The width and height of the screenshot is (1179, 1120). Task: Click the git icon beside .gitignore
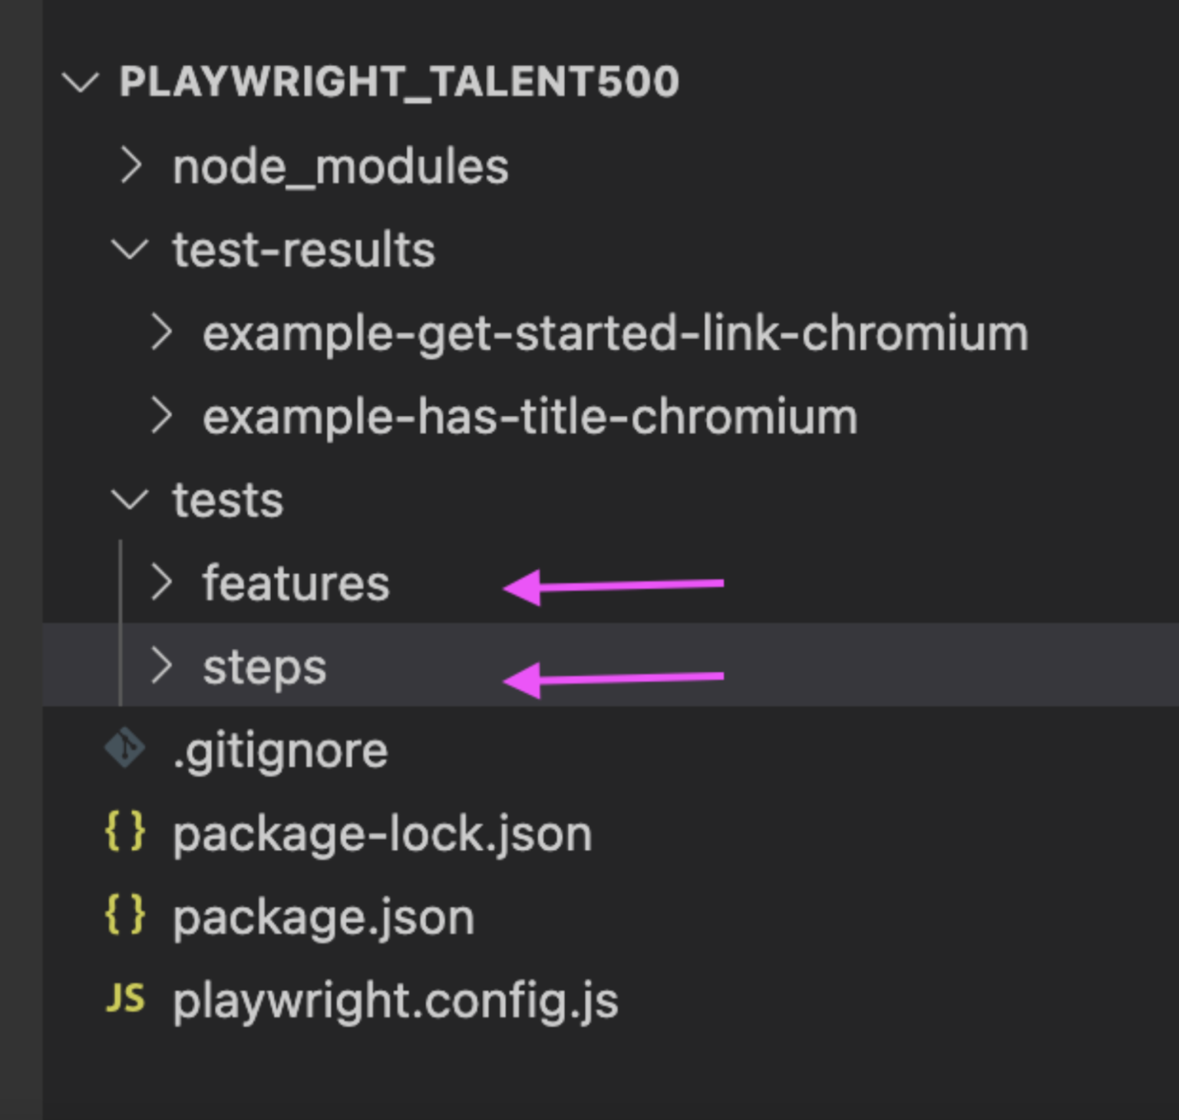click(x=124, y=747)
